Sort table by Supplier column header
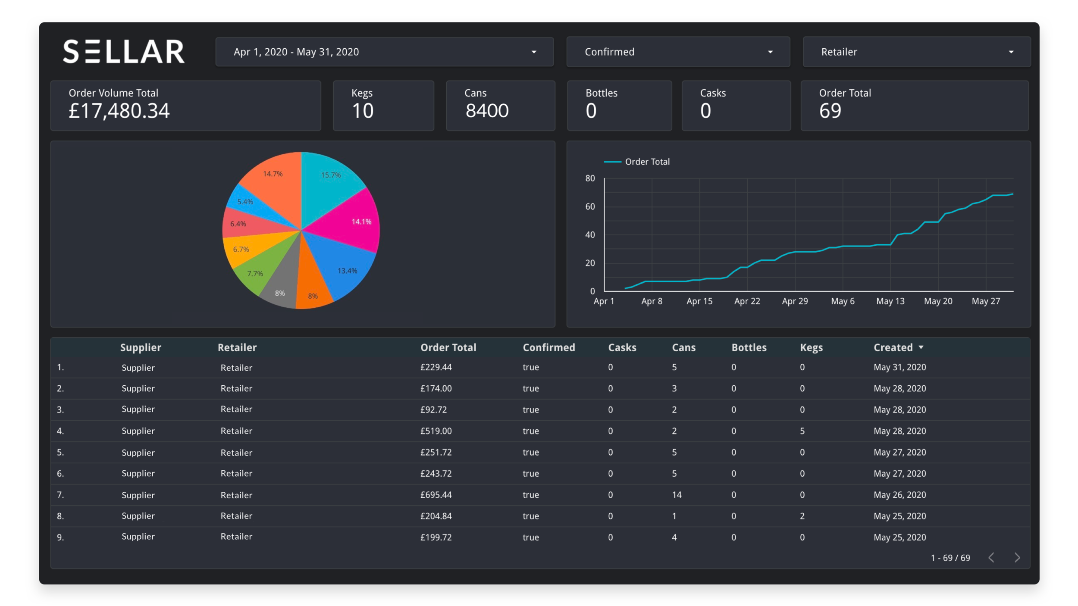 (141, 347)
